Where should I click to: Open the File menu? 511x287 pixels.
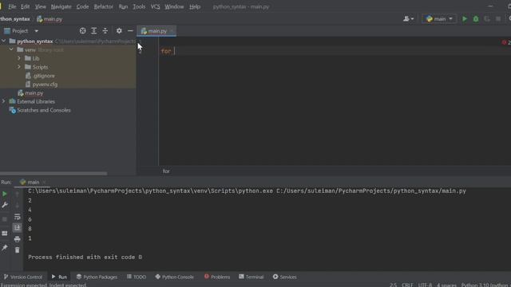click(12, 6)
